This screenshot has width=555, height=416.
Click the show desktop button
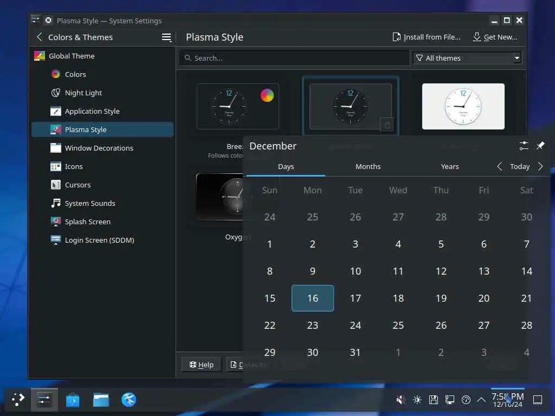538,400
